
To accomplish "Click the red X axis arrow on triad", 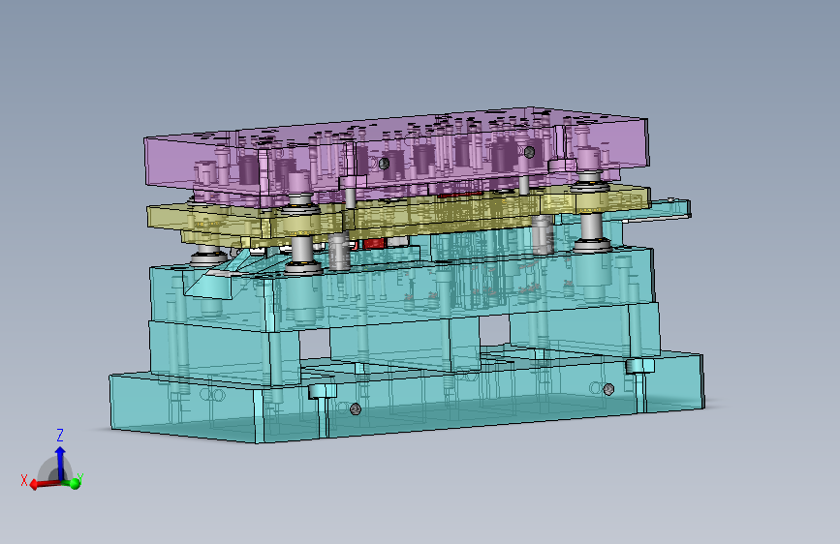I will point(43,485).
